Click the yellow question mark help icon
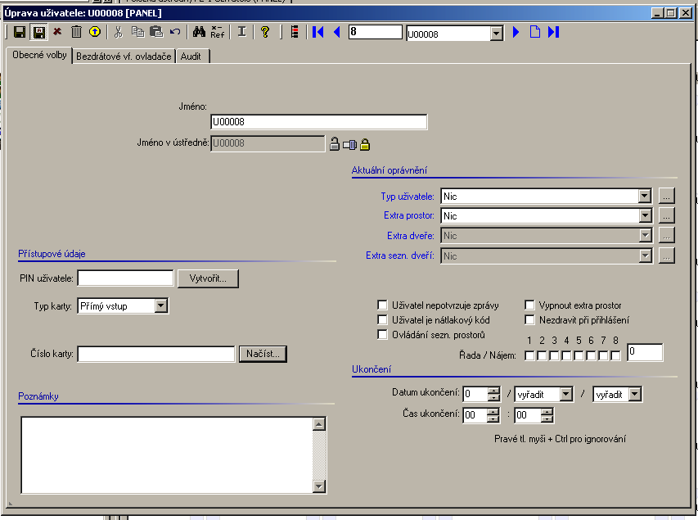 [265, 32]
